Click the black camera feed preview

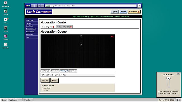(78, 51)
